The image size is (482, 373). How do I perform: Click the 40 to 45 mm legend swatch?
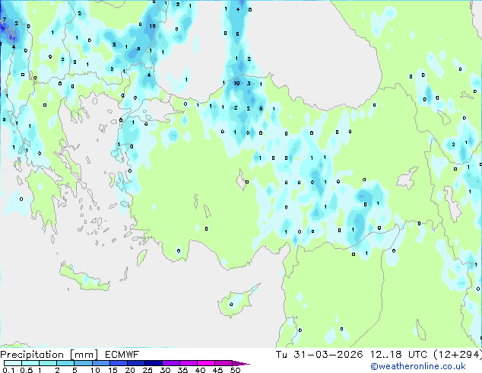point(206,363)
